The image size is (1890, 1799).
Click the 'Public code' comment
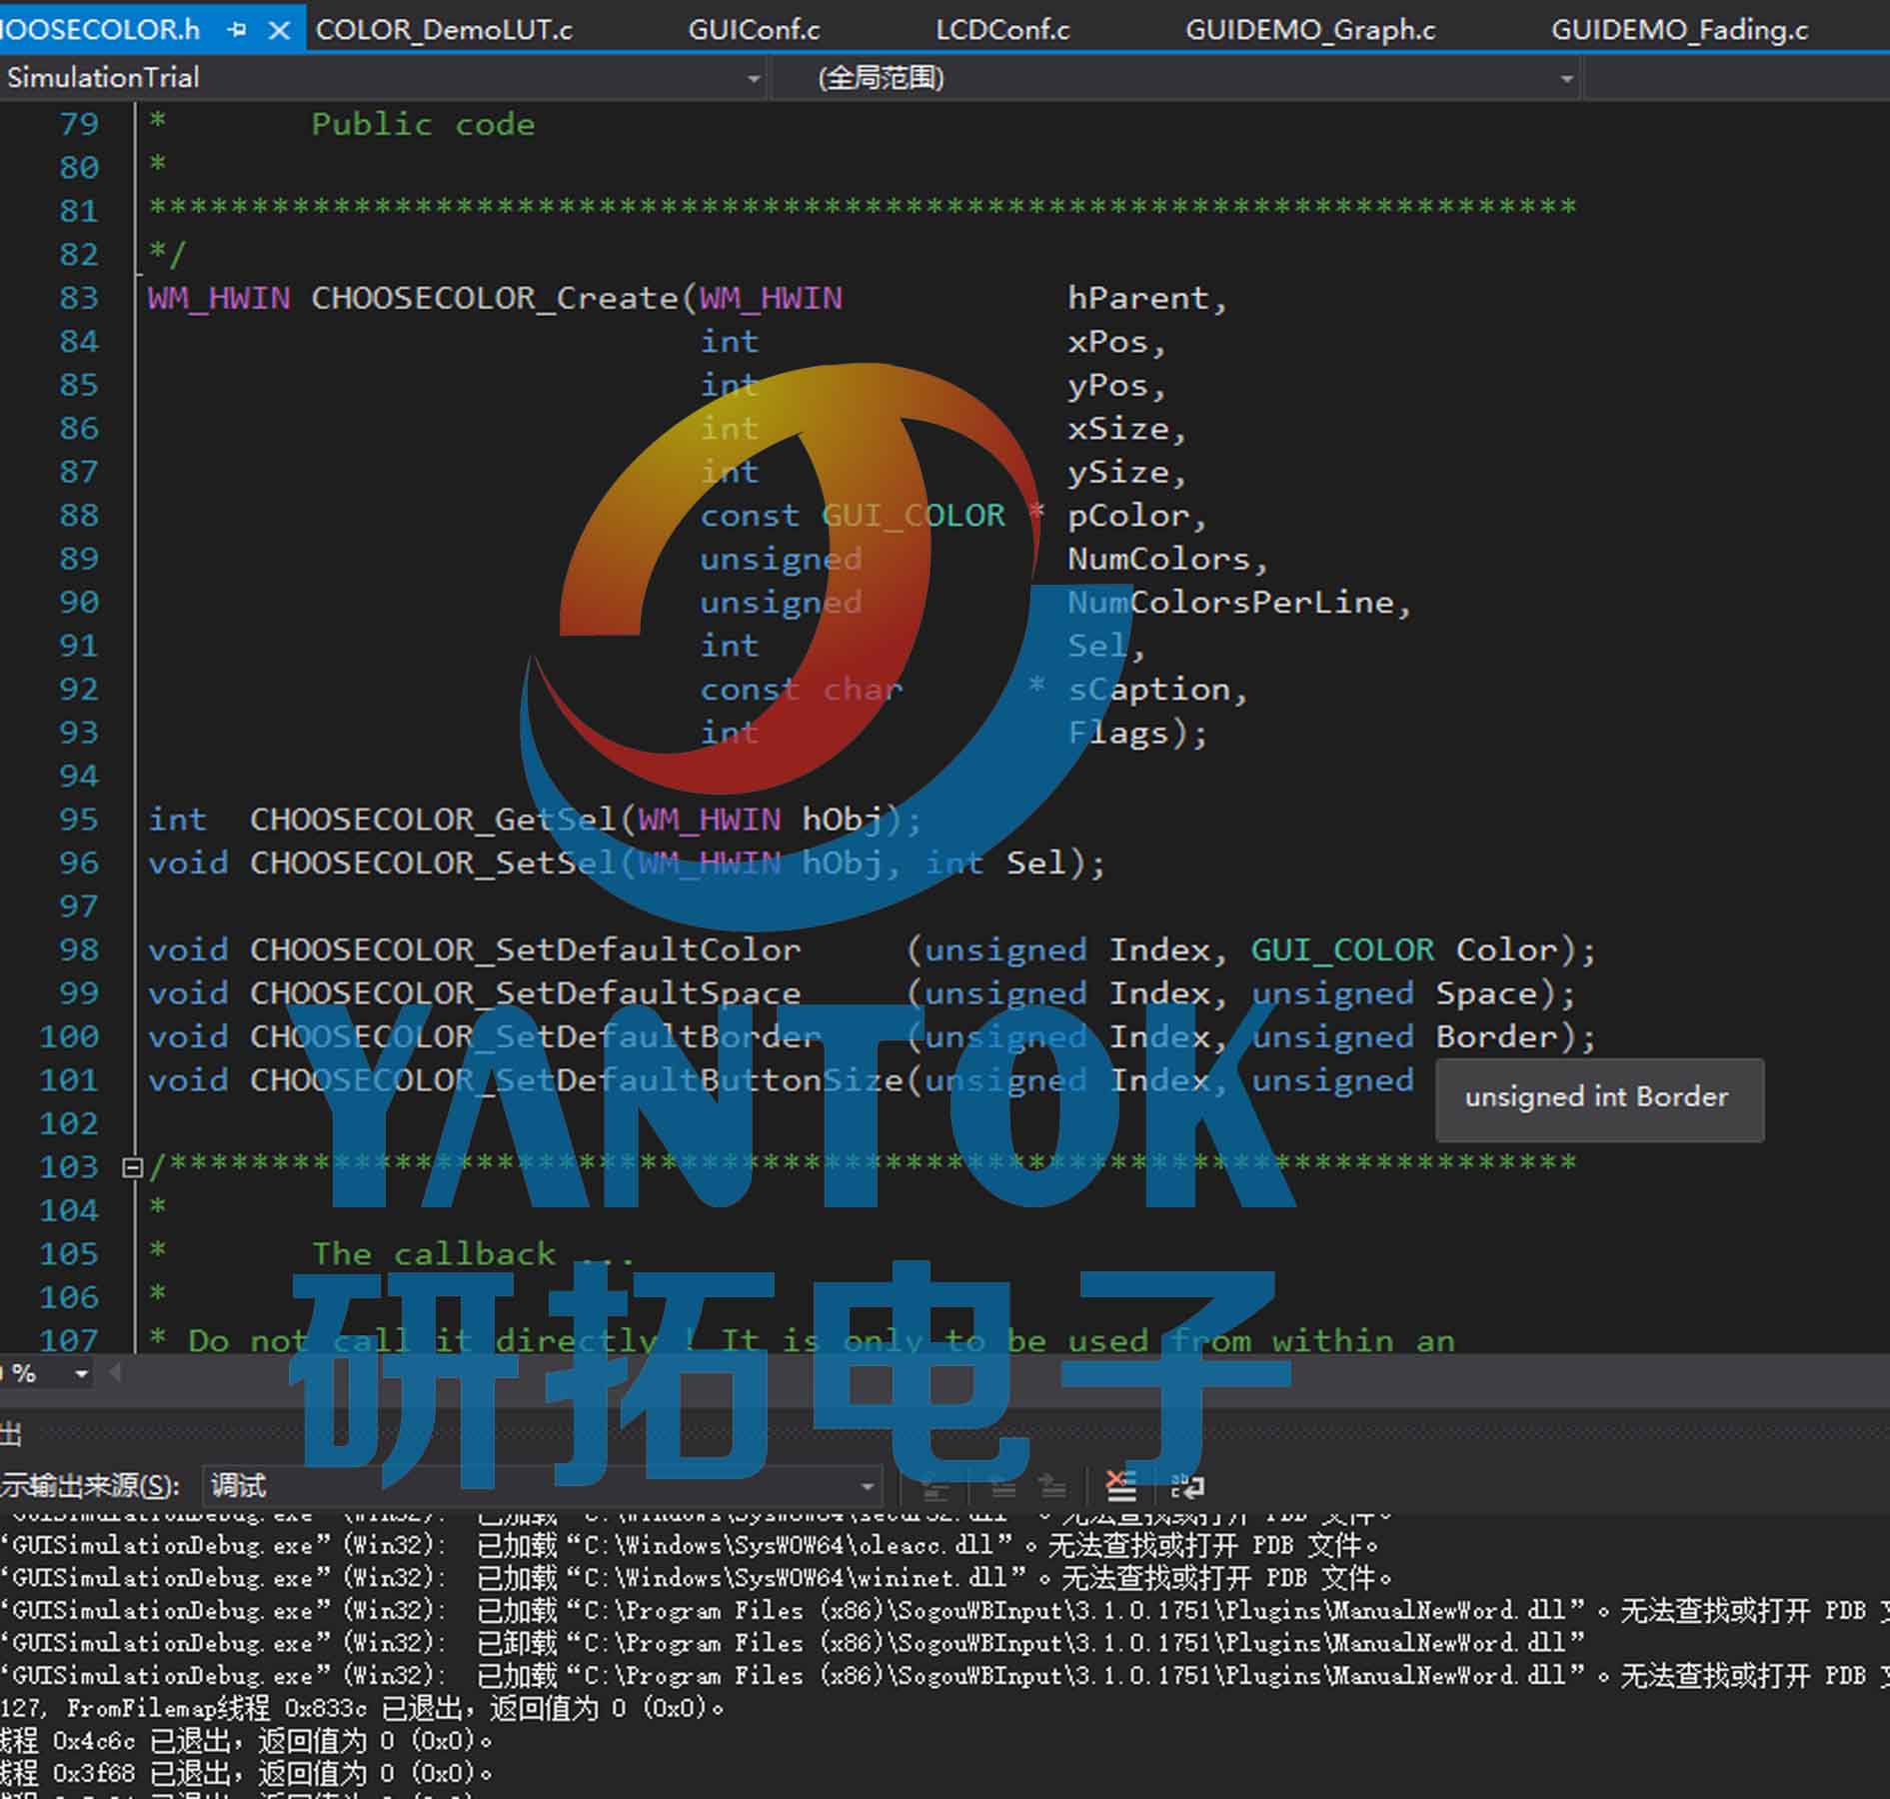[423, 124]
